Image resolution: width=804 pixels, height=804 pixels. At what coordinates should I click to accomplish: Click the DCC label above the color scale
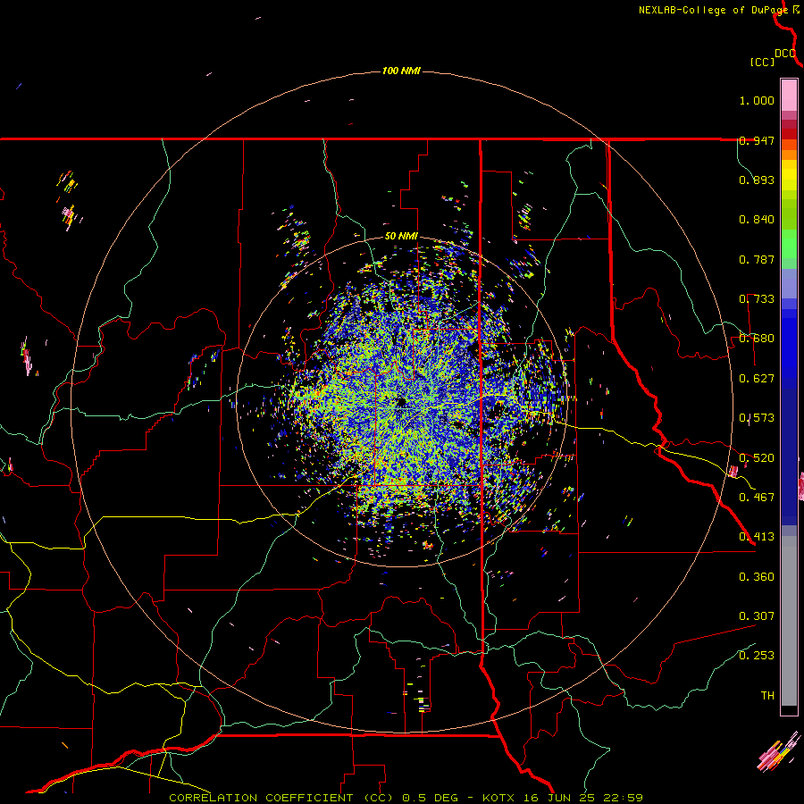click(x=785, y=54)
